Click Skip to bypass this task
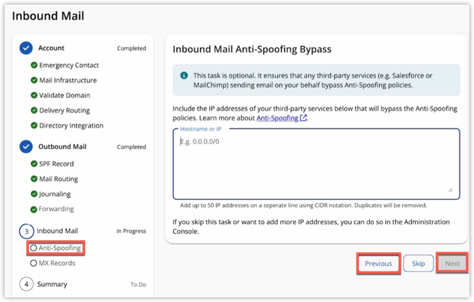 click(x=418, y=263)
